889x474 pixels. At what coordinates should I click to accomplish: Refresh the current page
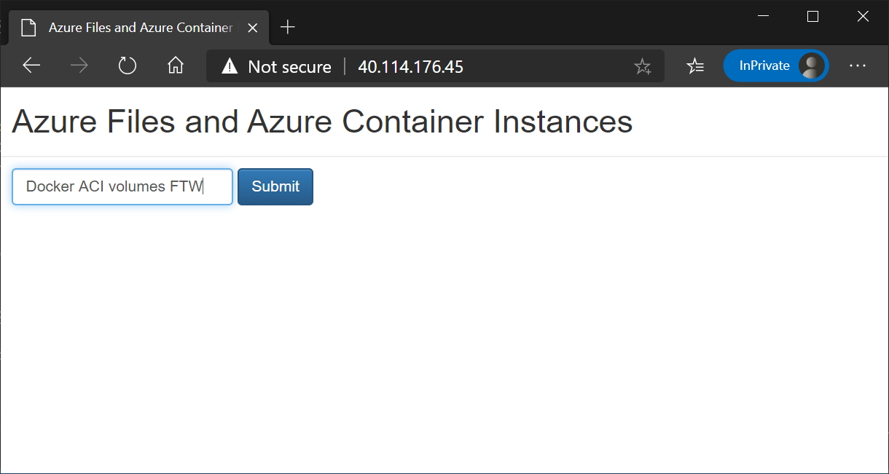[128, 66]
